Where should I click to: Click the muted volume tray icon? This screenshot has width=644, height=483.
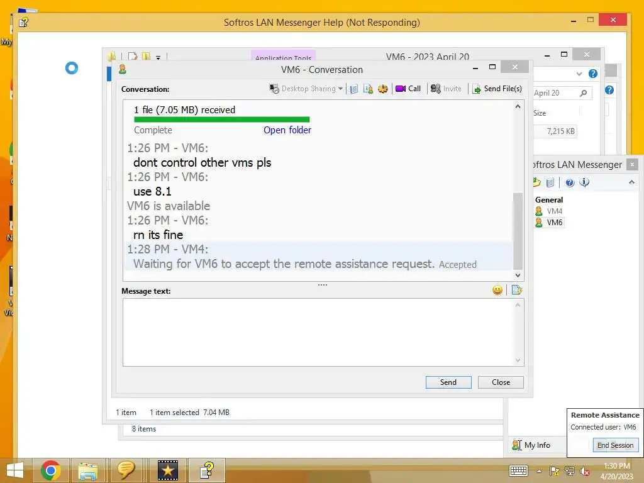coord(584,471)
